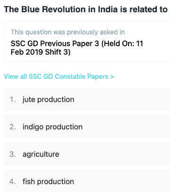Click the number '3.' beside agriculture
This screenshot has height=195, width=170.
13,154
